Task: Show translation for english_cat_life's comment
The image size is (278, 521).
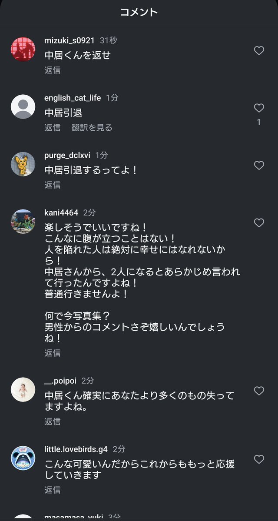Action: tap(92, 127)
